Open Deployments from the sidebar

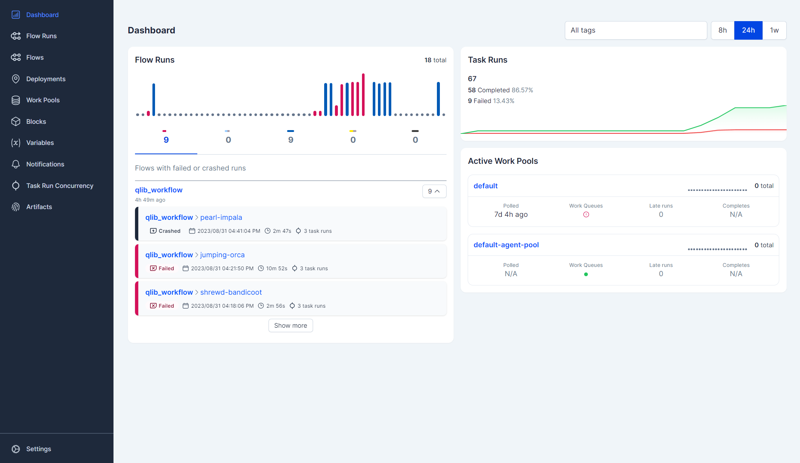[46, 79]
